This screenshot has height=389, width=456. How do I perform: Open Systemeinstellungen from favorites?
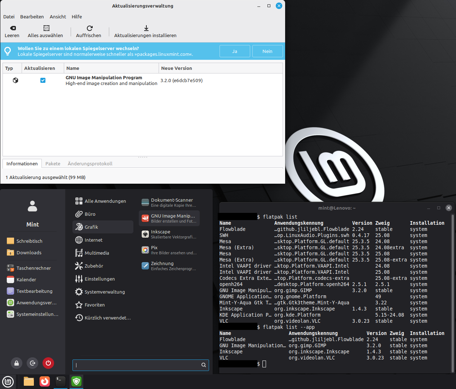[32, 314]
